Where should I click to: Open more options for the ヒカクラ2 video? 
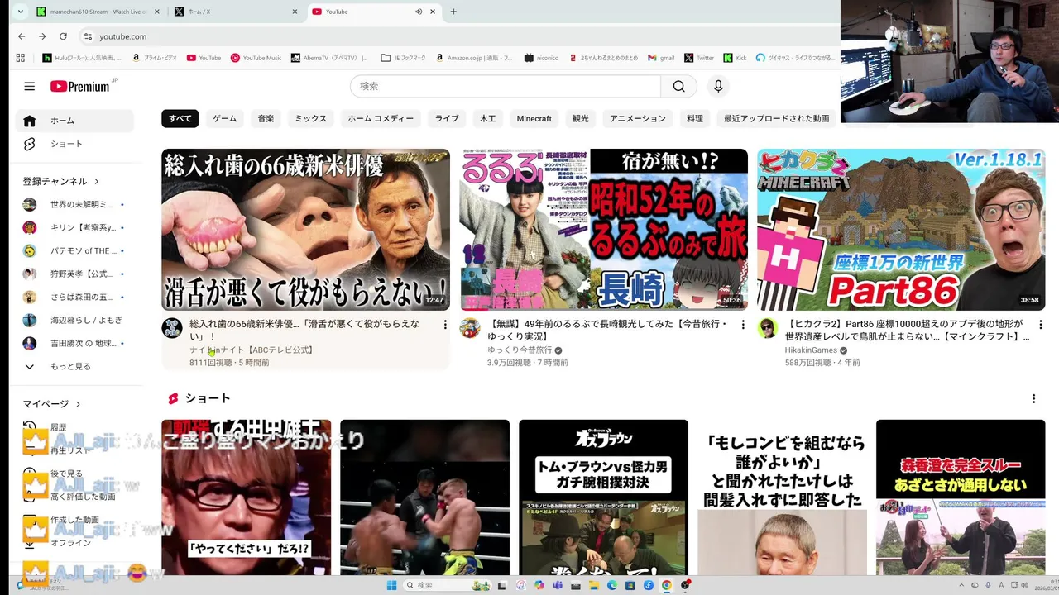[1041, 325]
